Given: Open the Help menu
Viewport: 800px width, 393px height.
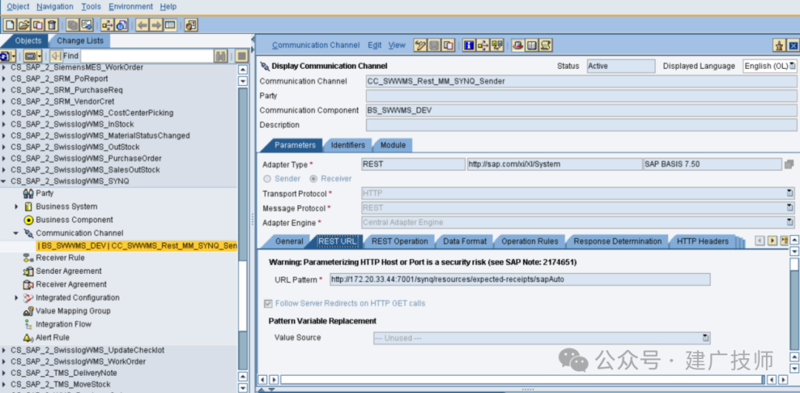Looking at the screenshot, I should 168,7.
